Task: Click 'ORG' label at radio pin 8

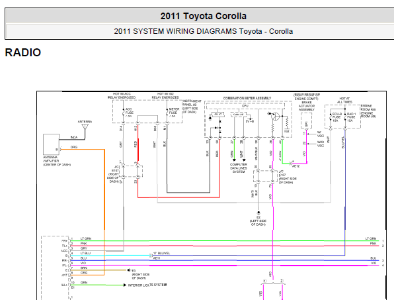Action: coord(84,273)
